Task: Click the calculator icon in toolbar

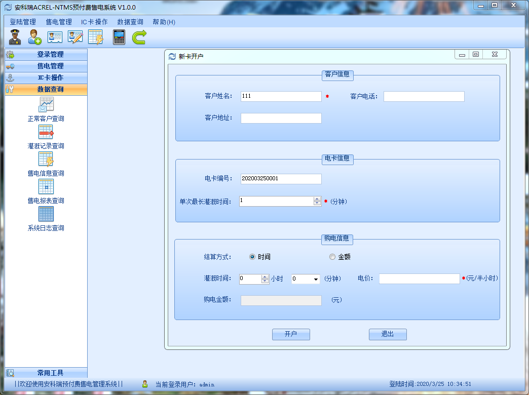Action: tap(119, 37)
